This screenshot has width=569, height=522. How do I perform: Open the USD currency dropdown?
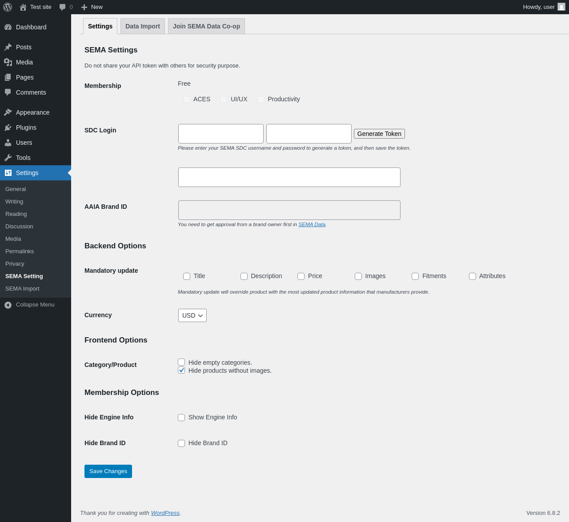192,315
